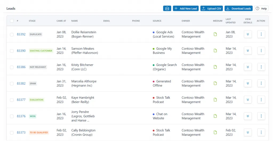Click the EVALUATION stage badge
Screen dimensions: 273x145
tap(37, 100)
